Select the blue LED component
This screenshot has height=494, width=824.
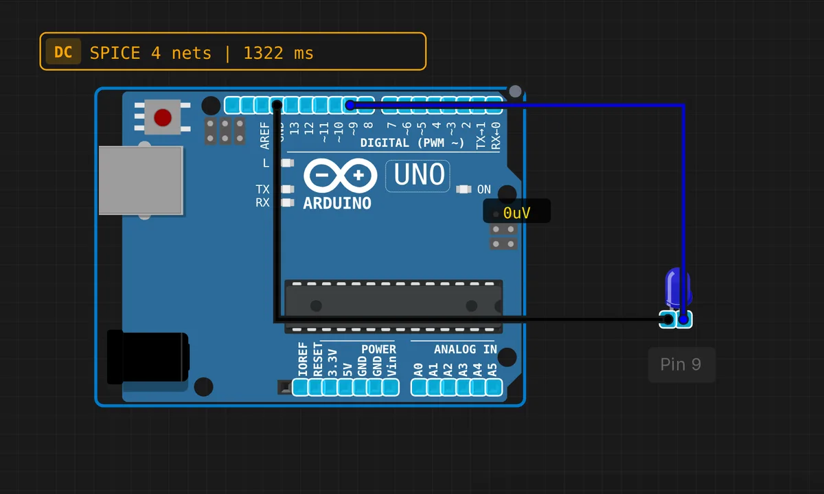677,288
